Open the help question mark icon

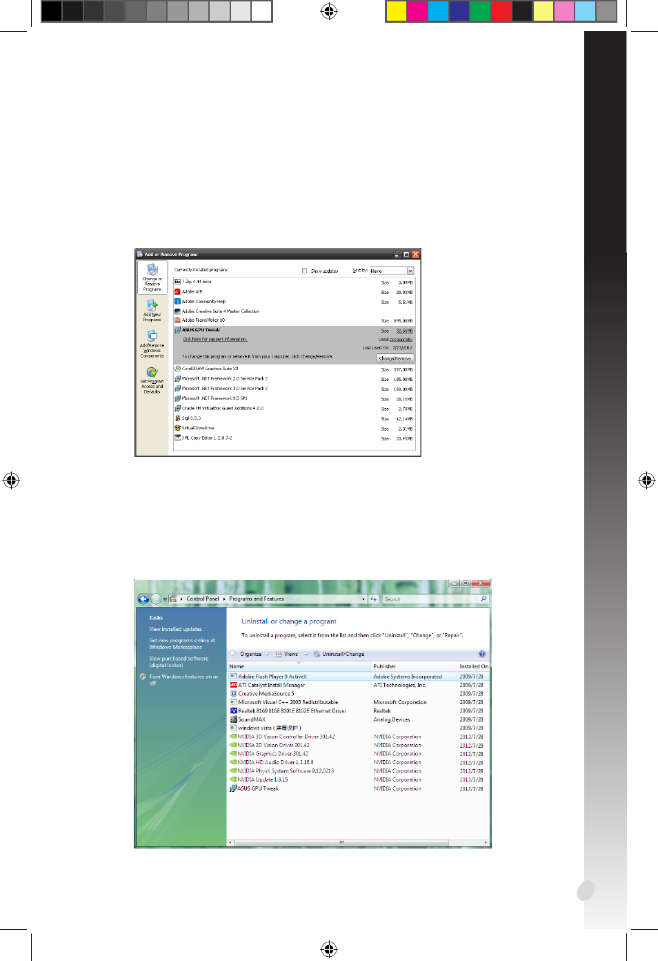coord(482,654)
